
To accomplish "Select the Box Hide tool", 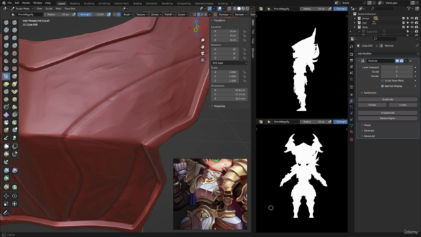I will tap(14, 146).
